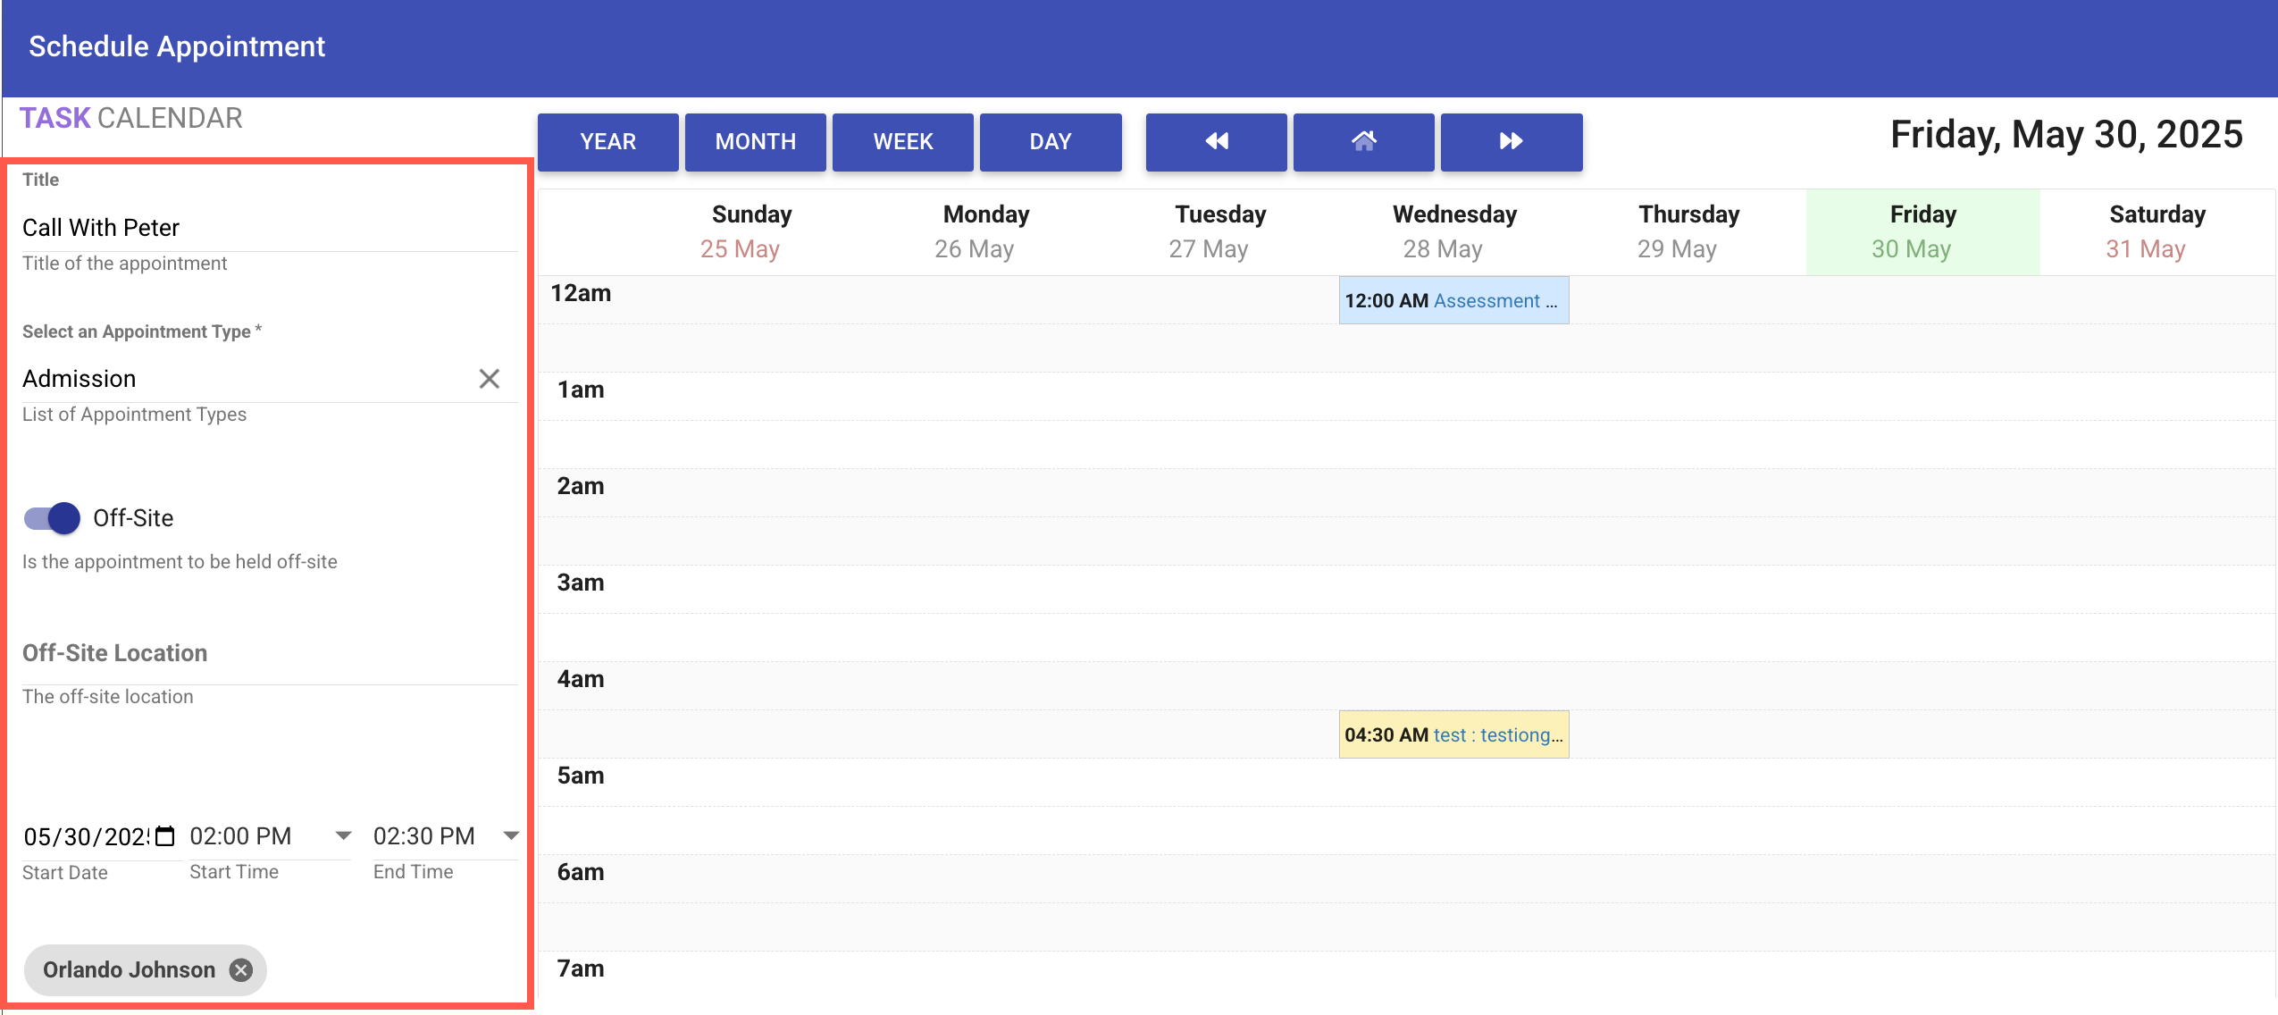Click the Title input field
Image resolution: width=2278 pixels, height=1015 pixels.
point(268,228)
